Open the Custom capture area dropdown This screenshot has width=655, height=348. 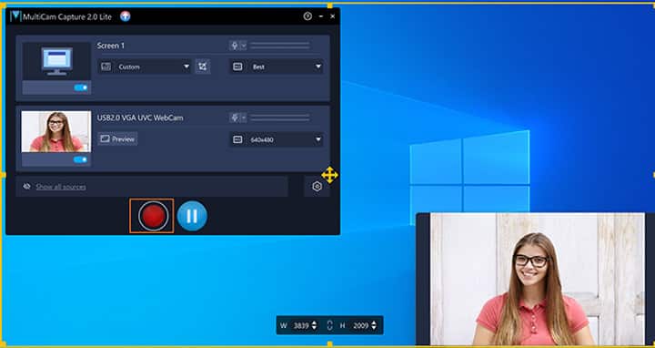coord(145,67)
